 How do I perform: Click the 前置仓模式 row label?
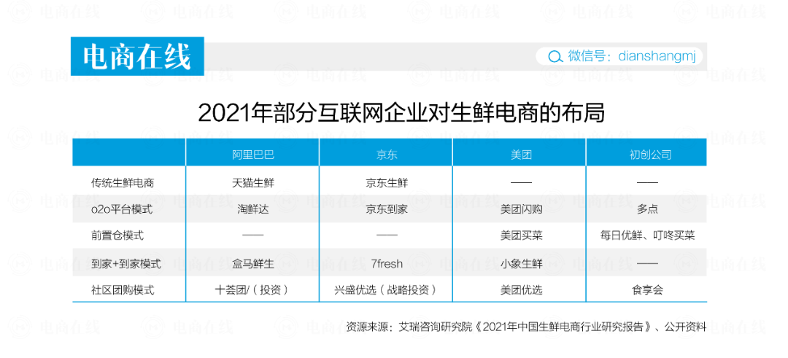117,235
